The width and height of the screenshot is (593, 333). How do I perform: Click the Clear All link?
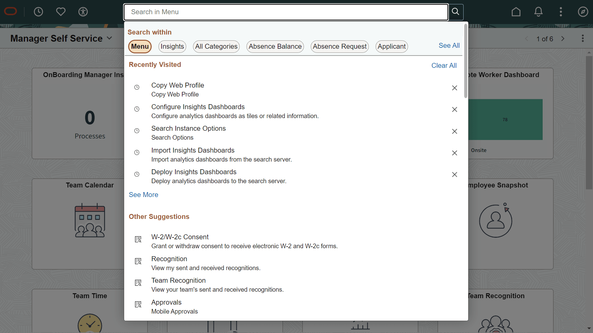pyautogui.click(x=444, y=65)
